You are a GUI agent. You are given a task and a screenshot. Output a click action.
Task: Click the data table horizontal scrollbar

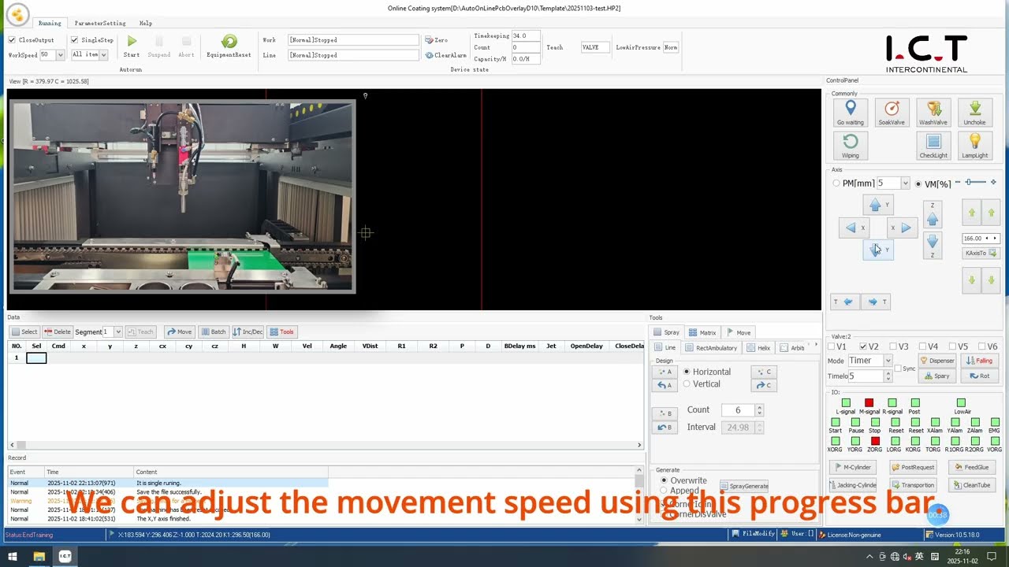tap(326, 445)
